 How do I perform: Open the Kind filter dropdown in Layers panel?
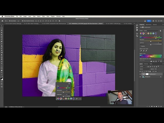[x=143, y=67]
